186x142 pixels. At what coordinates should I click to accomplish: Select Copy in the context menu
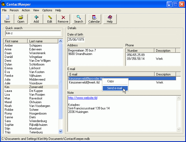point(111,81)
